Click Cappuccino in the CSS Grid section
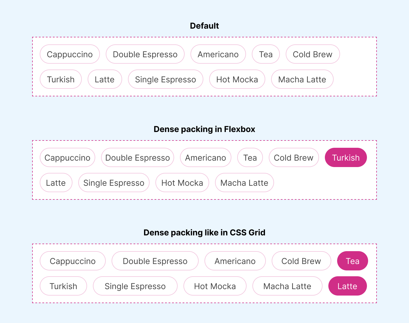Image resolution: width=409 pixels, height=323 pixels. pyautogui.click(x=73, y=261)
